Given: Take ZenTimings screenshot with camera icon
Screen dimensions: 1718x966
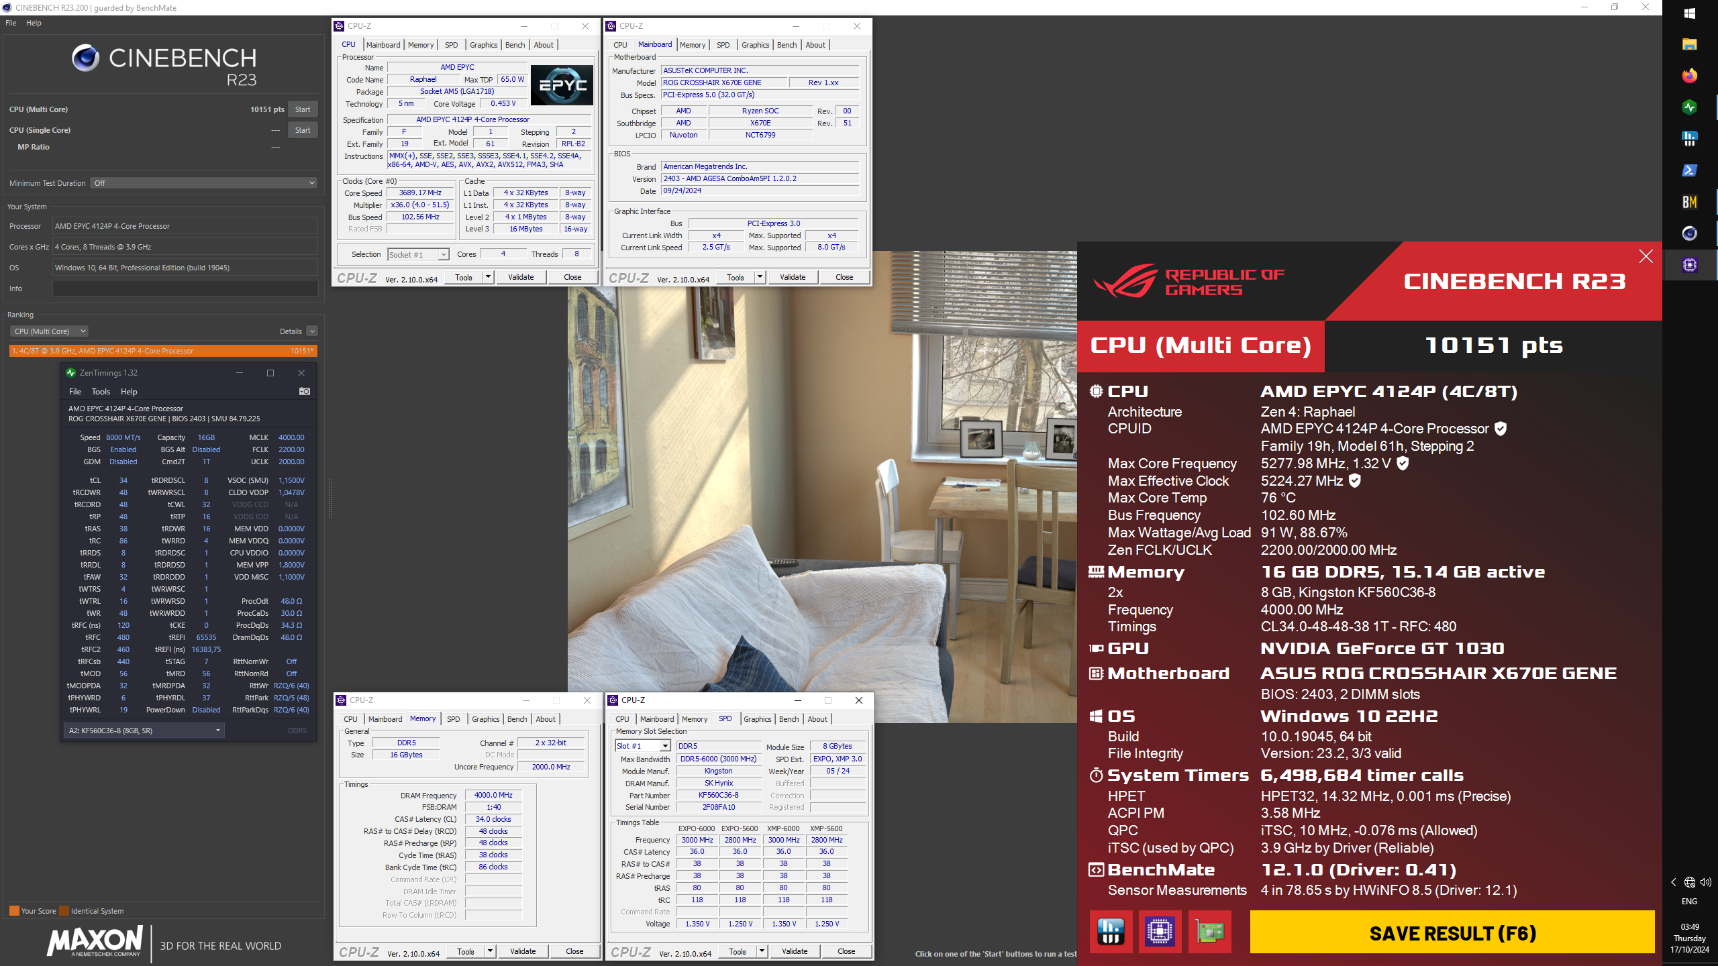Looking at the screenshot, I should [304, 391].
